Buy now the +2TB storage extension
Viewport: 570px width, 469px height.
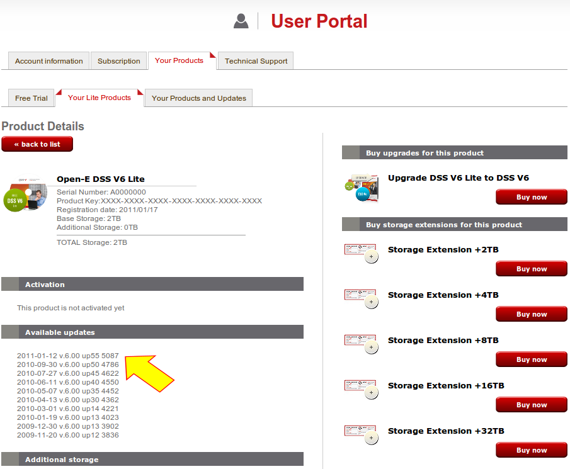[x=532, y=269]
